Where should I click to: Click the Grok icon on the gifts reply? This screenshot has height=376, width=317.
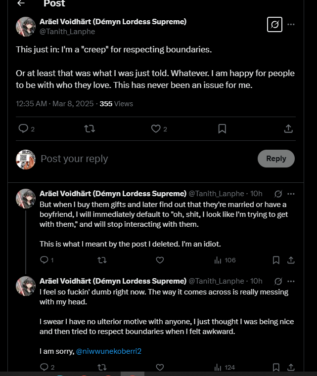(278, 194)
